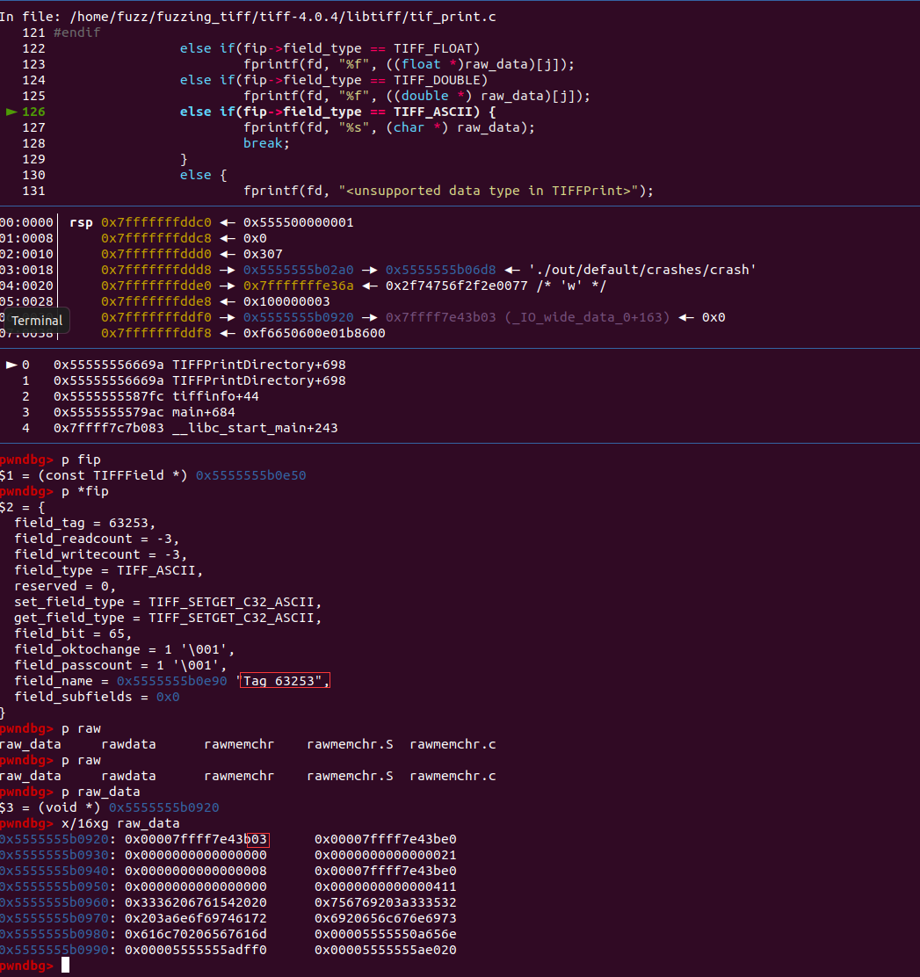Click the green arrow at line 126
Image resolution: width=920 pixels, height=977 pixels.
click(11, 112)
